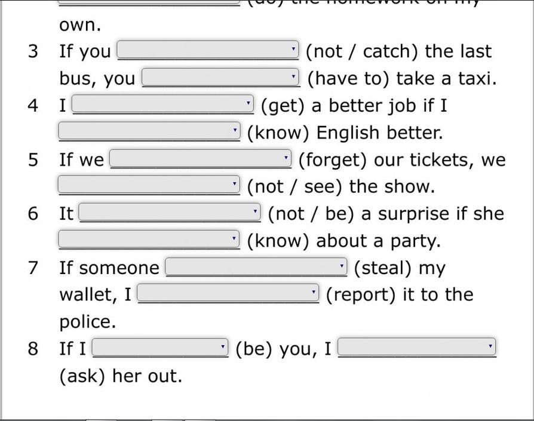Open the '(be)' dropdown after 'If I'
Image resolution: width=534 pixels, height=421 pixels.
click(161, 348)
